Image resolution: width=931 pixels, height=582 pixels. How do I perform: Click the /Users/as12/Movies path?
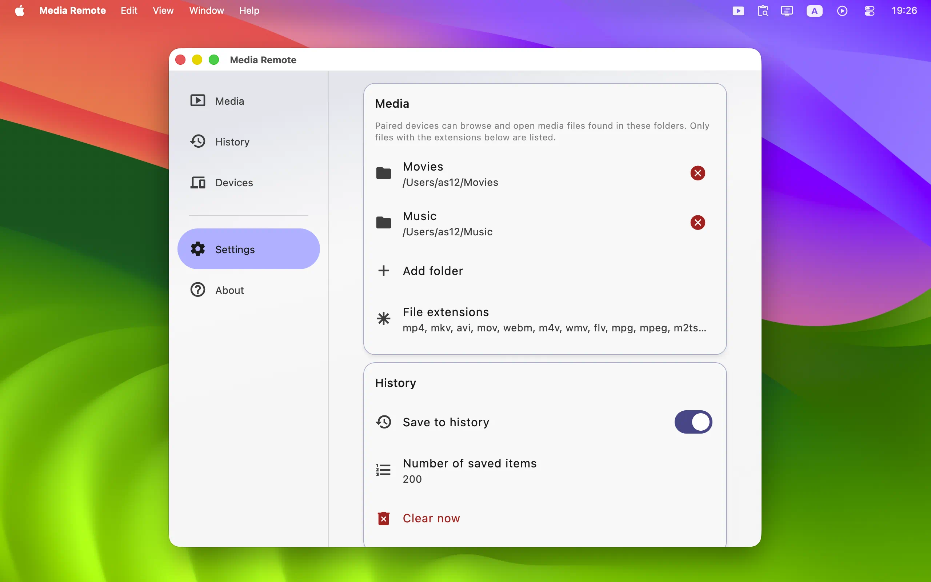pyautogui.click(x=450, y=183)
